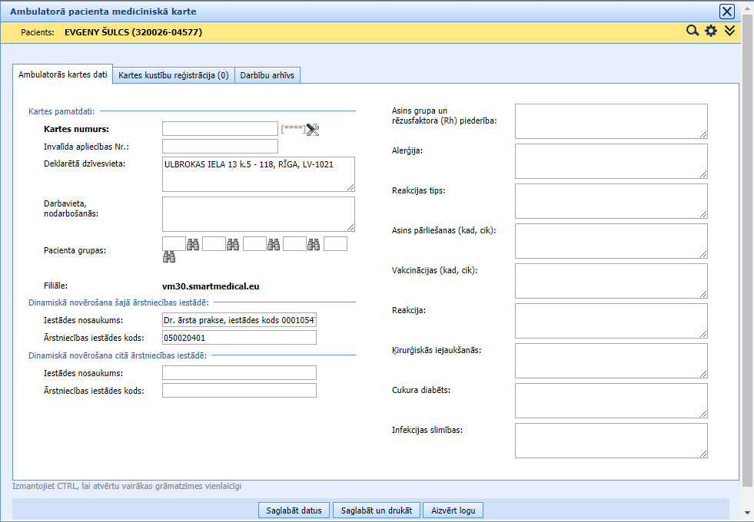Open settings gear in patient bar
Image resolution: width=754 pixels, height=522 pixels.
pos(711,31)
